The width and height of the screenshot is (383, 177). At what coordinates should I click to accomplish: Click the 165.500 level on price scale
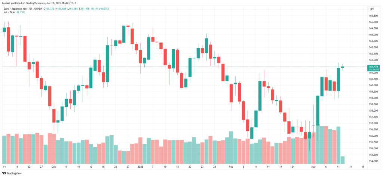point(373,16)
